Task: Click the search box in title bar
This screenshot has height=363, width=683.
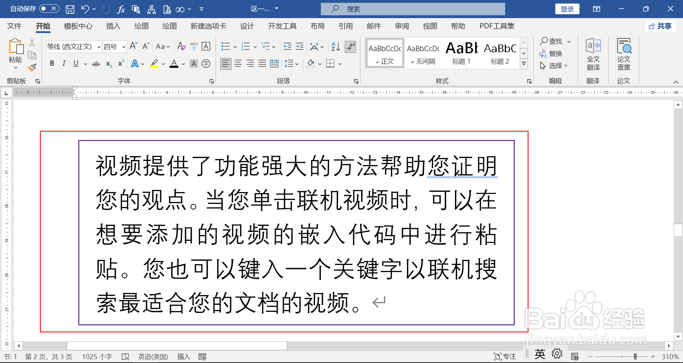Action: pos(413,9)
